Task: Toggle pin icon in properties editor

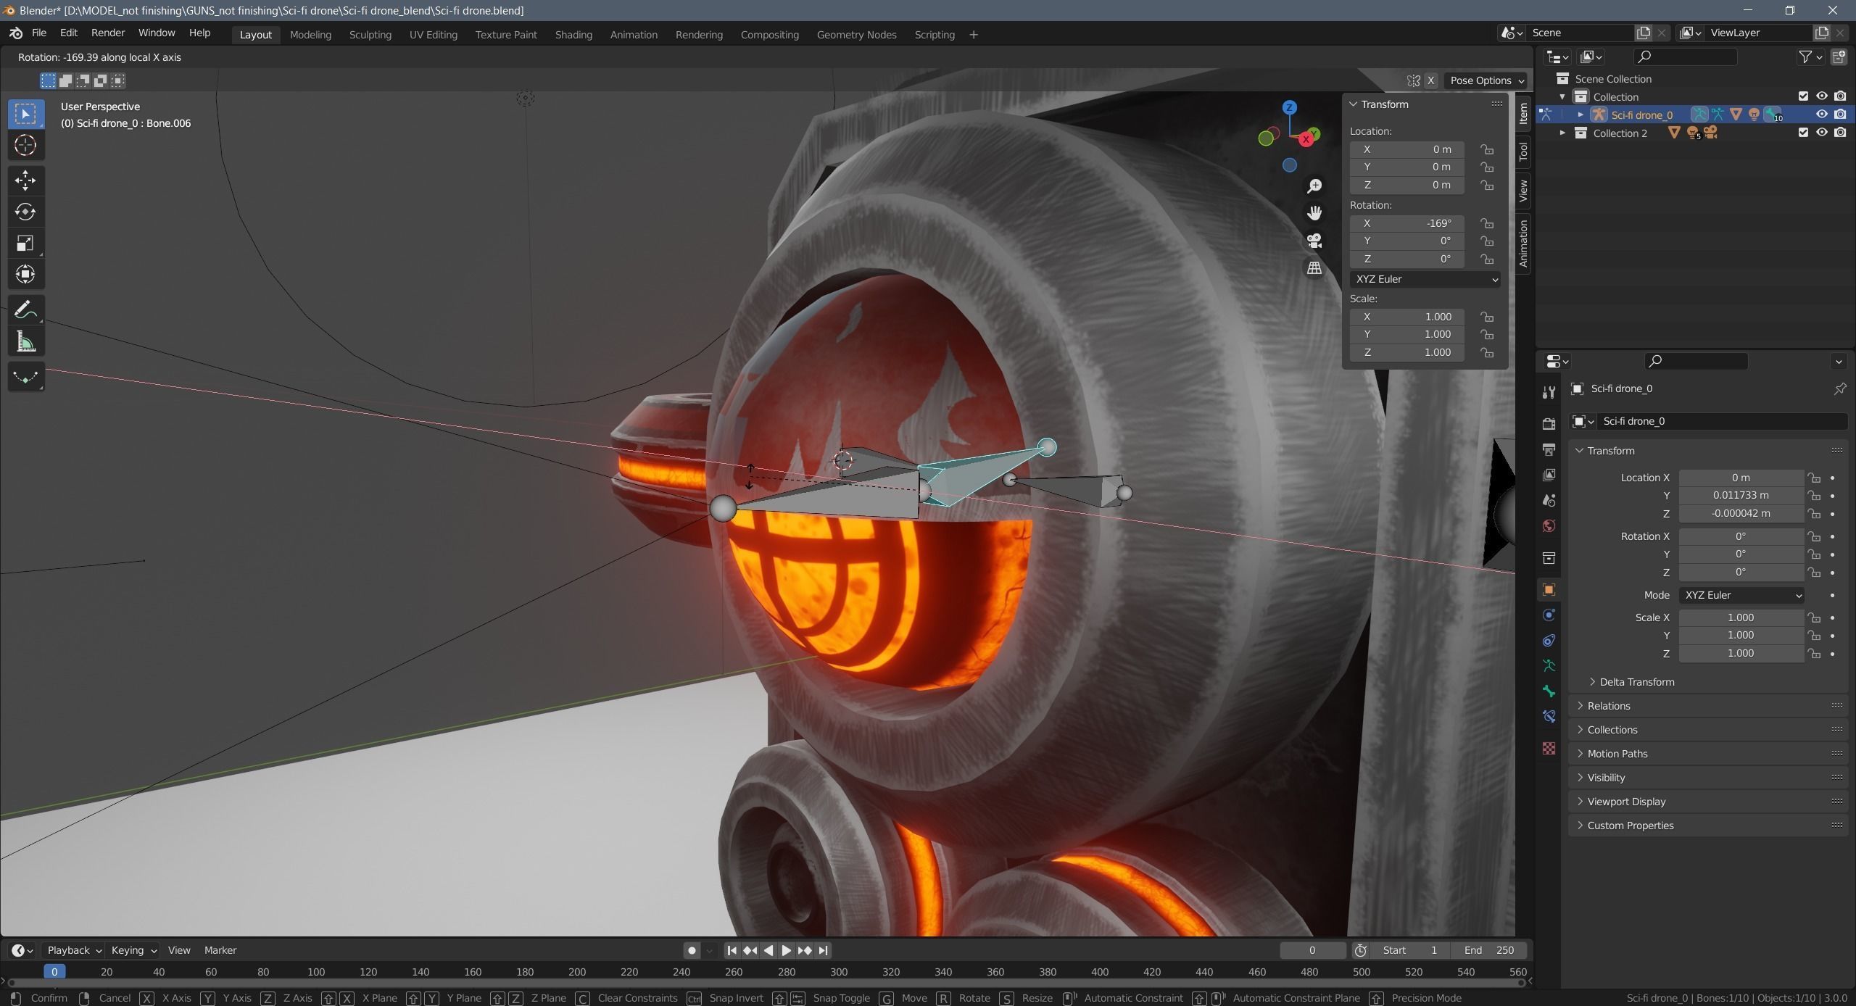Action: point(1839,389)
